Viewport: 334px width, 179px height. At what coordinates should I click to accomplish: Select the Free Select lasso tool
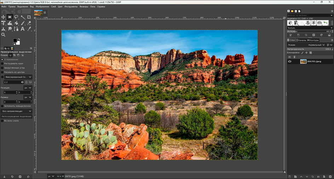16,17
